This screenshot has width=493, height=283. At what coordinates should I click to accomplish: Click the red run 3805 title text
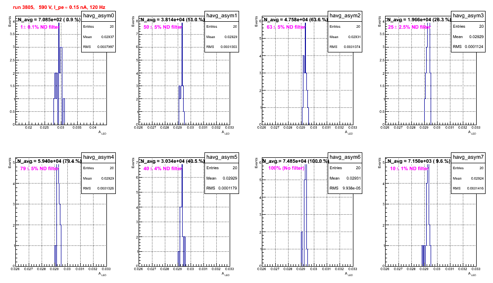pos(59,7)
